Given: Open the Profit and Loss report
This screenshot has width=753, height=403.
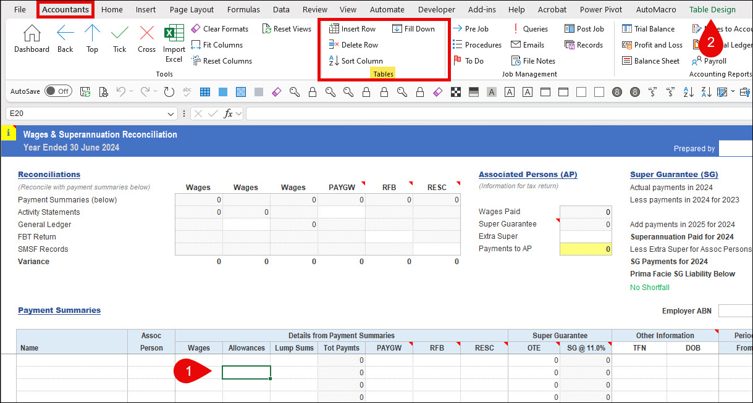Looking at the screenshot, I should tap(652, 45).
